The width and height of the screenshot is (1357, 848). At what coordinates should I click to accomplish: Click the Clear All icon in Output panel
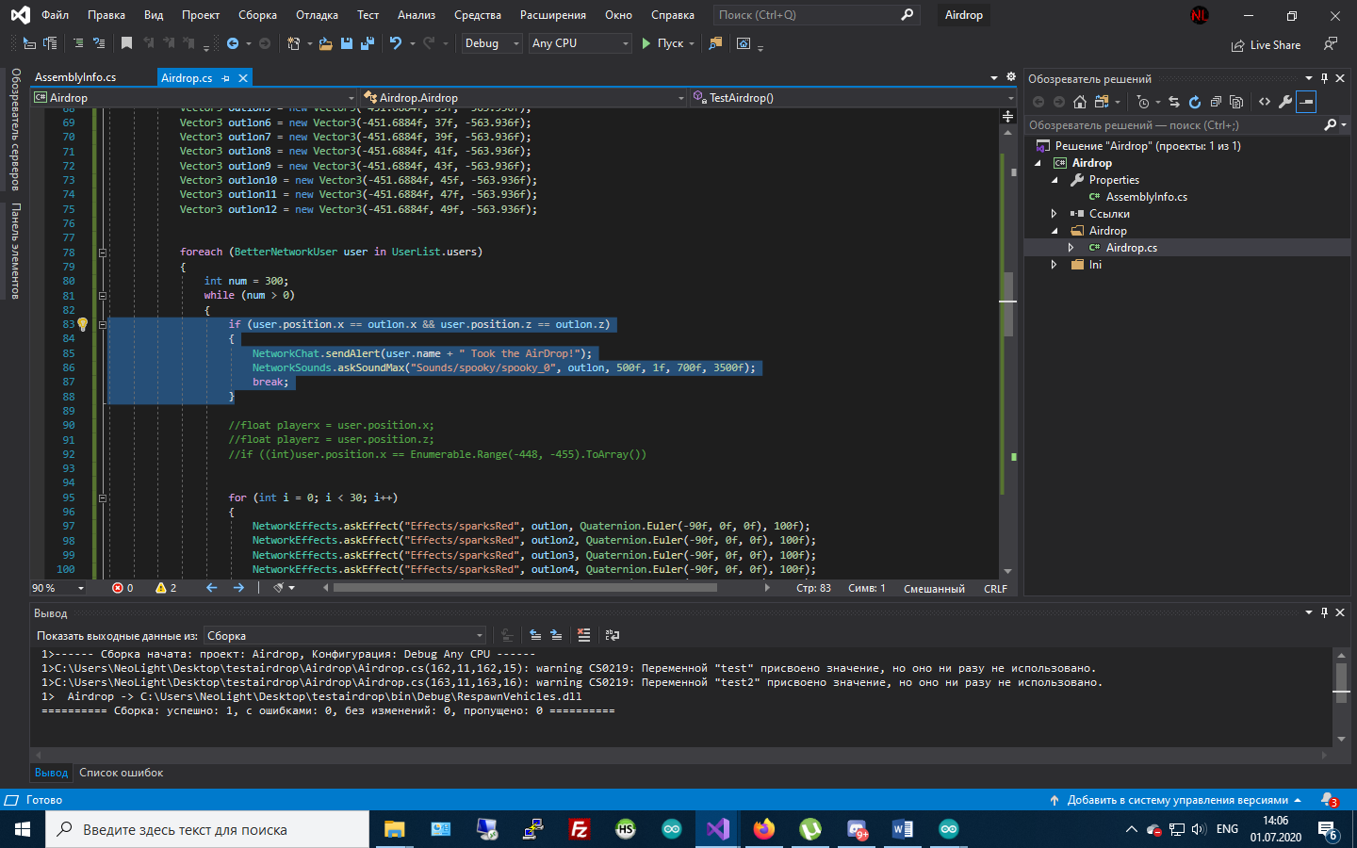(x=584, y=635)
